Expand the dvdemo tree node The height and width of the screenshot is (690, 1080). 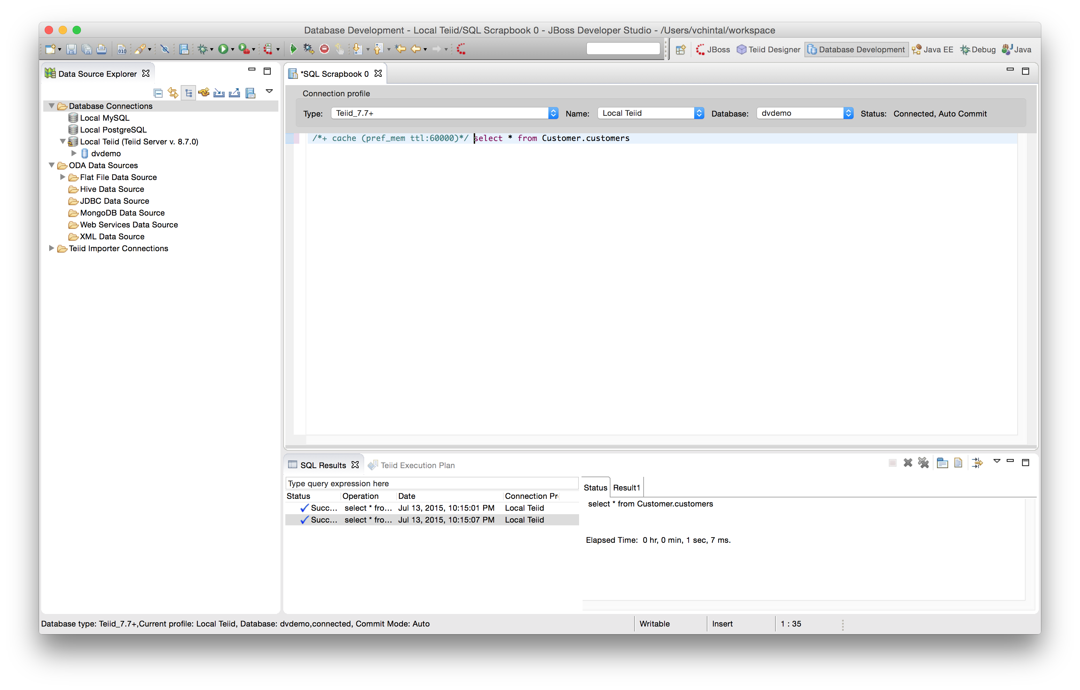(74, 153)
